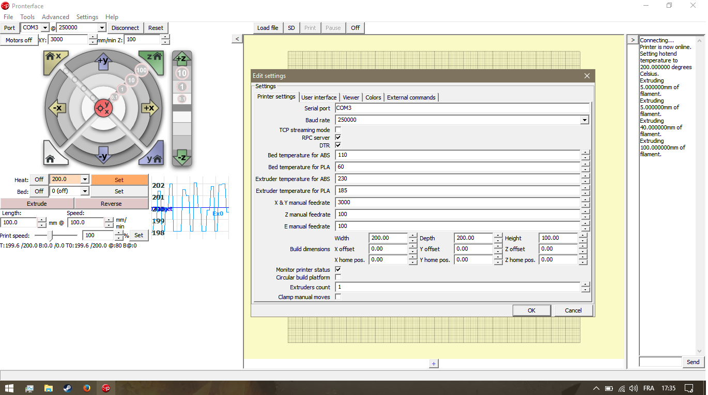Increase build Width value with spinner
This screenshot has width=708, height=395.
412,236
